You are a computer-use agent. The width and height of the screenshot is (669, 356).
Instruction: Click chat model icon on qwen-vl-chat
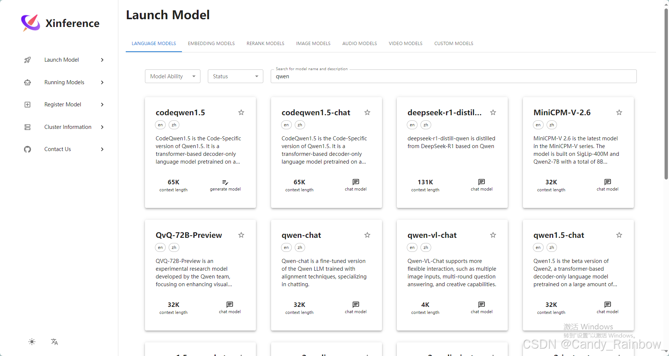click(x=482, y=305)
